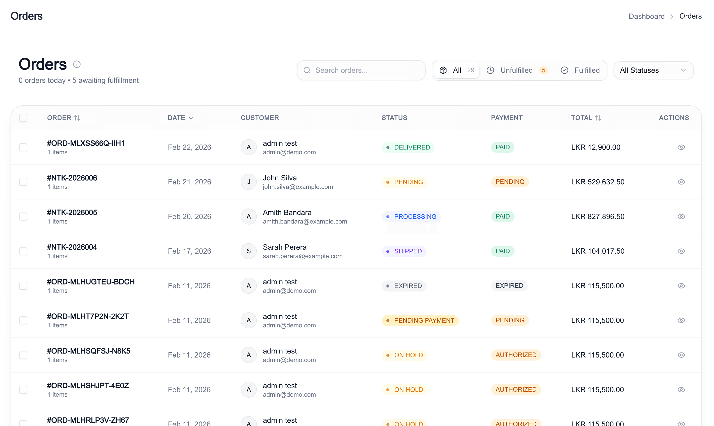Click the view eye for Sarah Perera's order

click(x=681, y=251)
